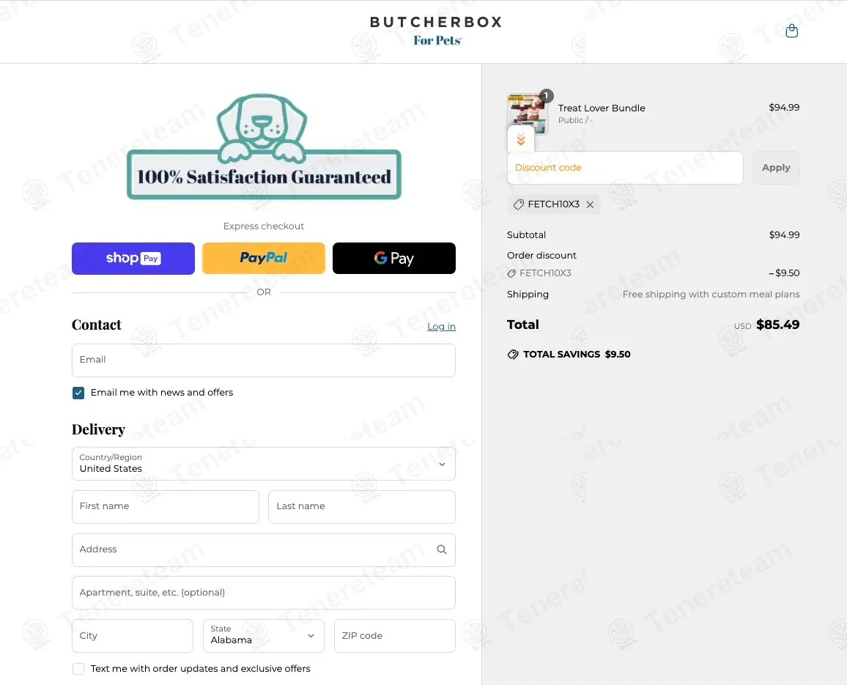Click the address search magnifier icon
This screenshot has height=685, width=847.
pos(441,549)
